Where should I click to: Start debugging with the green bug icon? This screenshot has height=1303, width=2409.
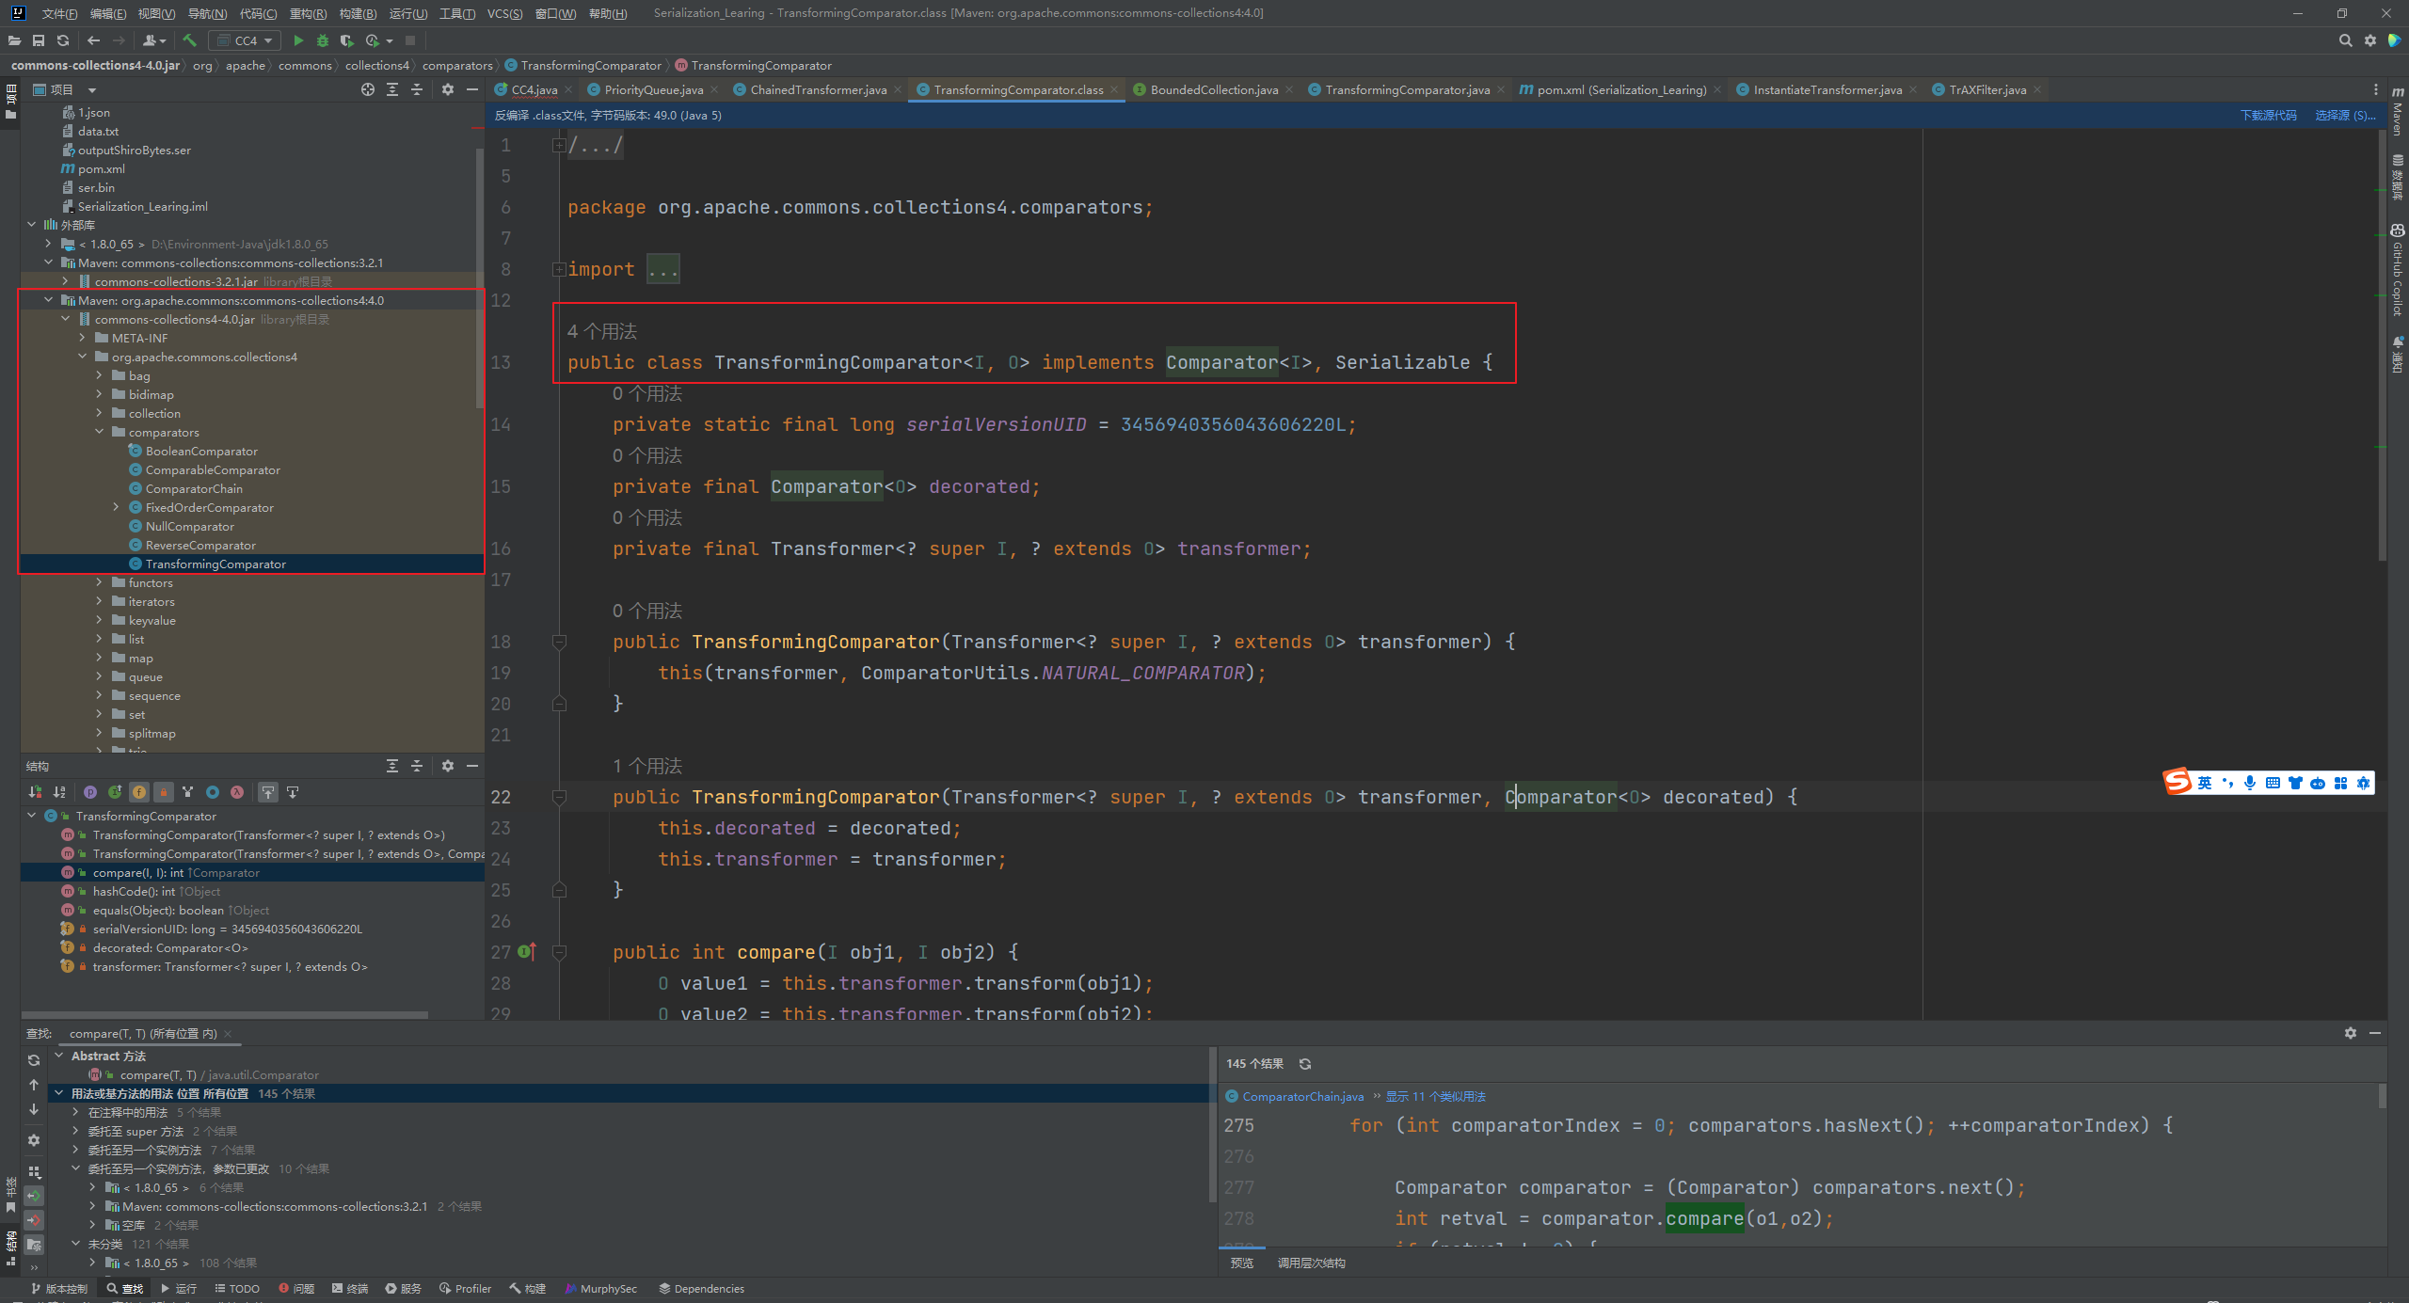pos(323,40)
